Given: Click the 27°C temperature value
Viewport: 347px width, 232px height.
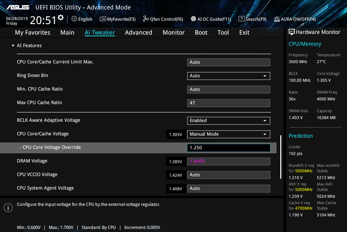Looking at the screenshot, I should click(321, 62).
